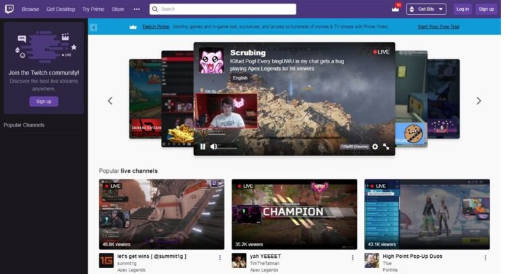
Task: Open the player settings gear icon
Action: pos(375,147)
